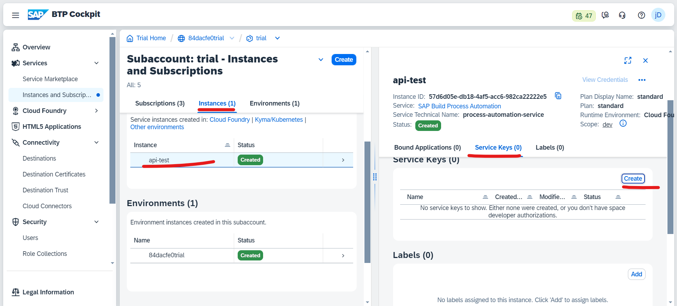
Task: Open the three-dot actions menu for api-test
Action: tap(642, 80)
